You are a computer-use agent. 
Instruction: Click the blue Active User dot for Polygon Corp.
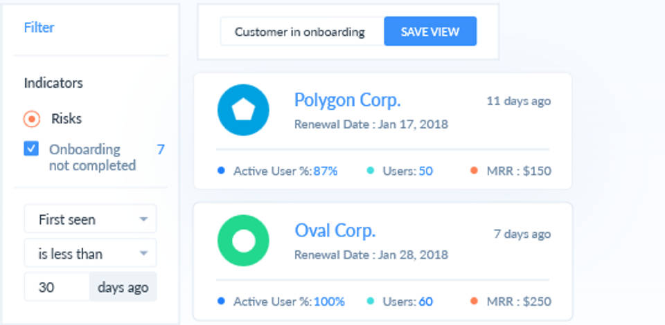click(221, 170)
